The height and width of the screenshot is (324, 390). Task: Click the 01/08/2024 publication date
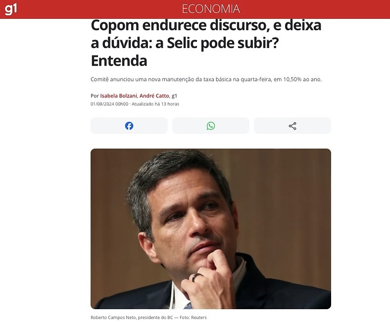point(109,104)
